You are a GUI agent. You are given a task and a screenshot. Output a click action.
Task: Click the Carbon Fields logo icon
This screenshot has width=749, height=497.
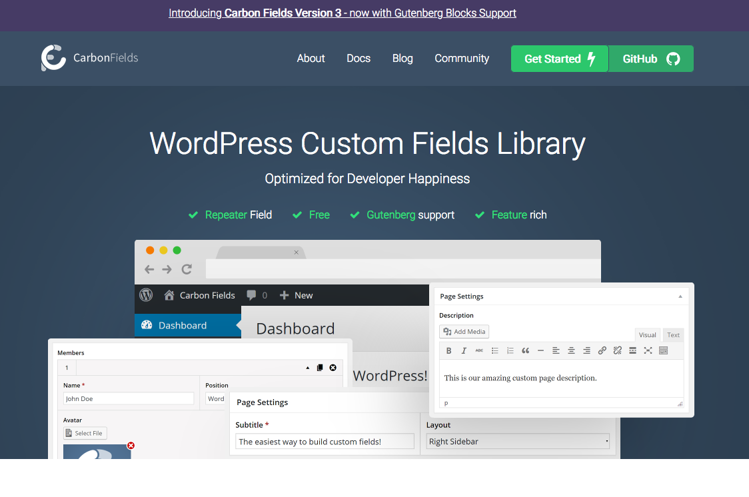53,58
